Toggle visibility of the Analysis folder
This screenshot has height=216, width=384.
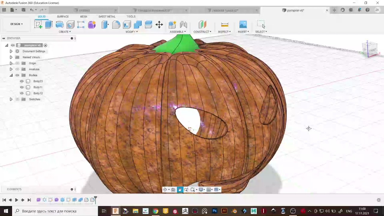[x=17, y=69]
